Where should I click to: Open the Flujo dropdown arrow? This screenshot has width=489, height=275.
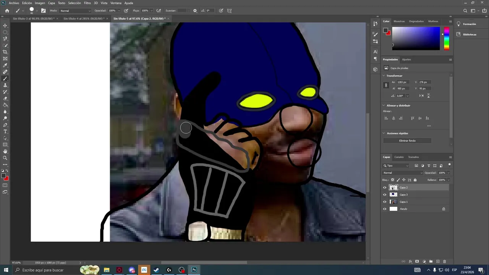point(152,11)
